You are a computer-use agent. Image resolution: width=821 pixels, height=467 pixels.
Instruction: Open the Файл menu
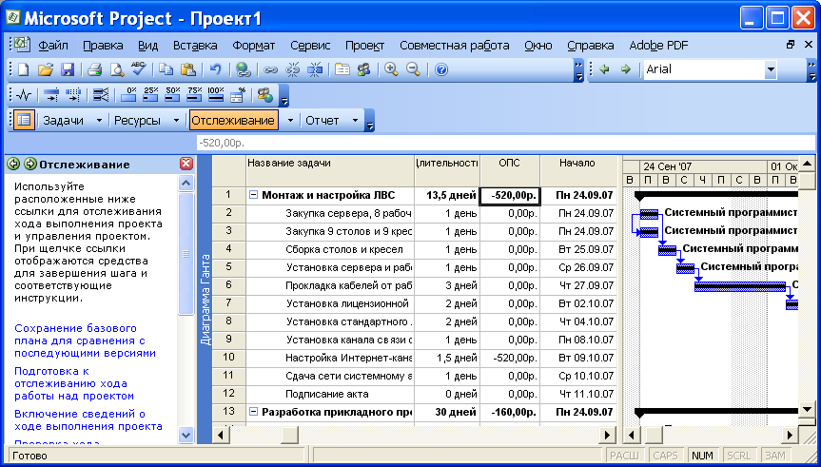point(53,46)
